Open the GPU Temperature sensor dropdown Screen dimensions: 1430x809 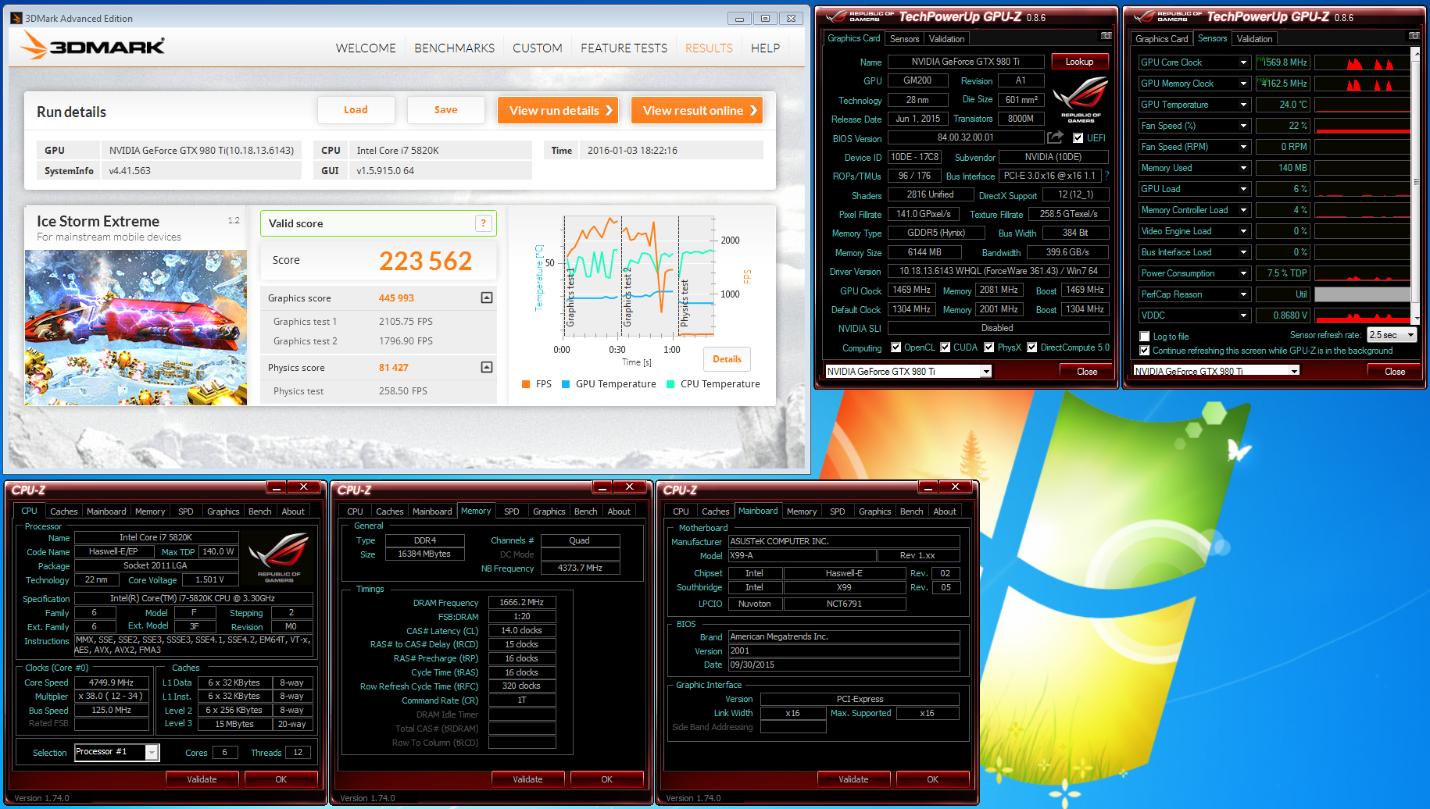tap(1243, 105)
